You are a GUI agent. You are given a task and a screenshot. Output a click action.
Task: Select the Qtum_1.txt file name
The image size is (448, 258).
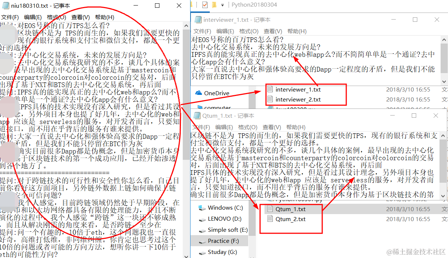tap(290, 209)
